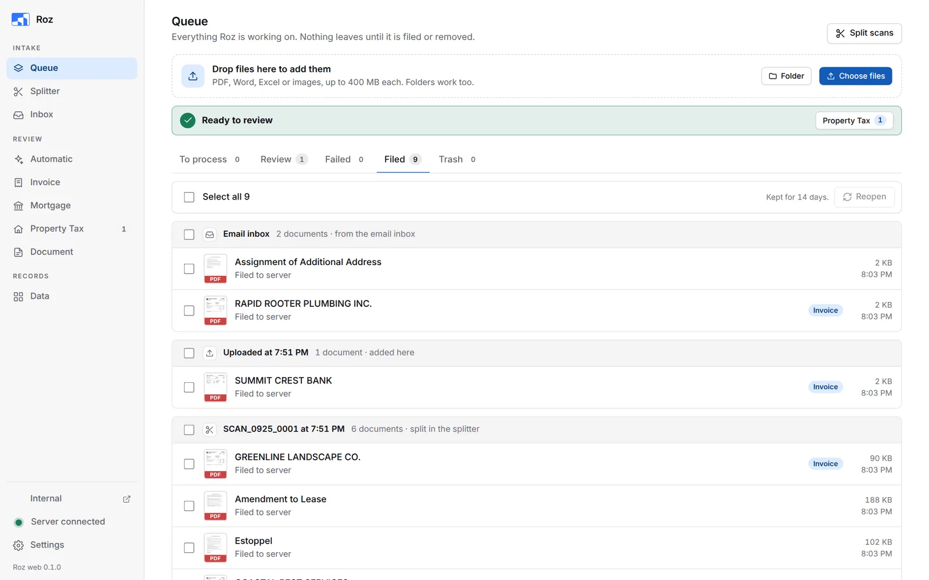
Task: Check the GREENLINE LANDSCAPE CO. checkbox
Action: tap(189, 464)
